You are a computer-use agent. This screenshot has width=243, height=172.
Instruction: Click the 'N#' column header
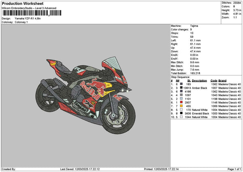click(x=177, y=81)
